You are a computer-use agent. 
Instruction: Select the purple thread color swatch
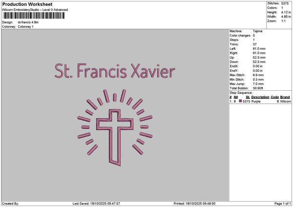pyautogui.click(x=240, y=101)
